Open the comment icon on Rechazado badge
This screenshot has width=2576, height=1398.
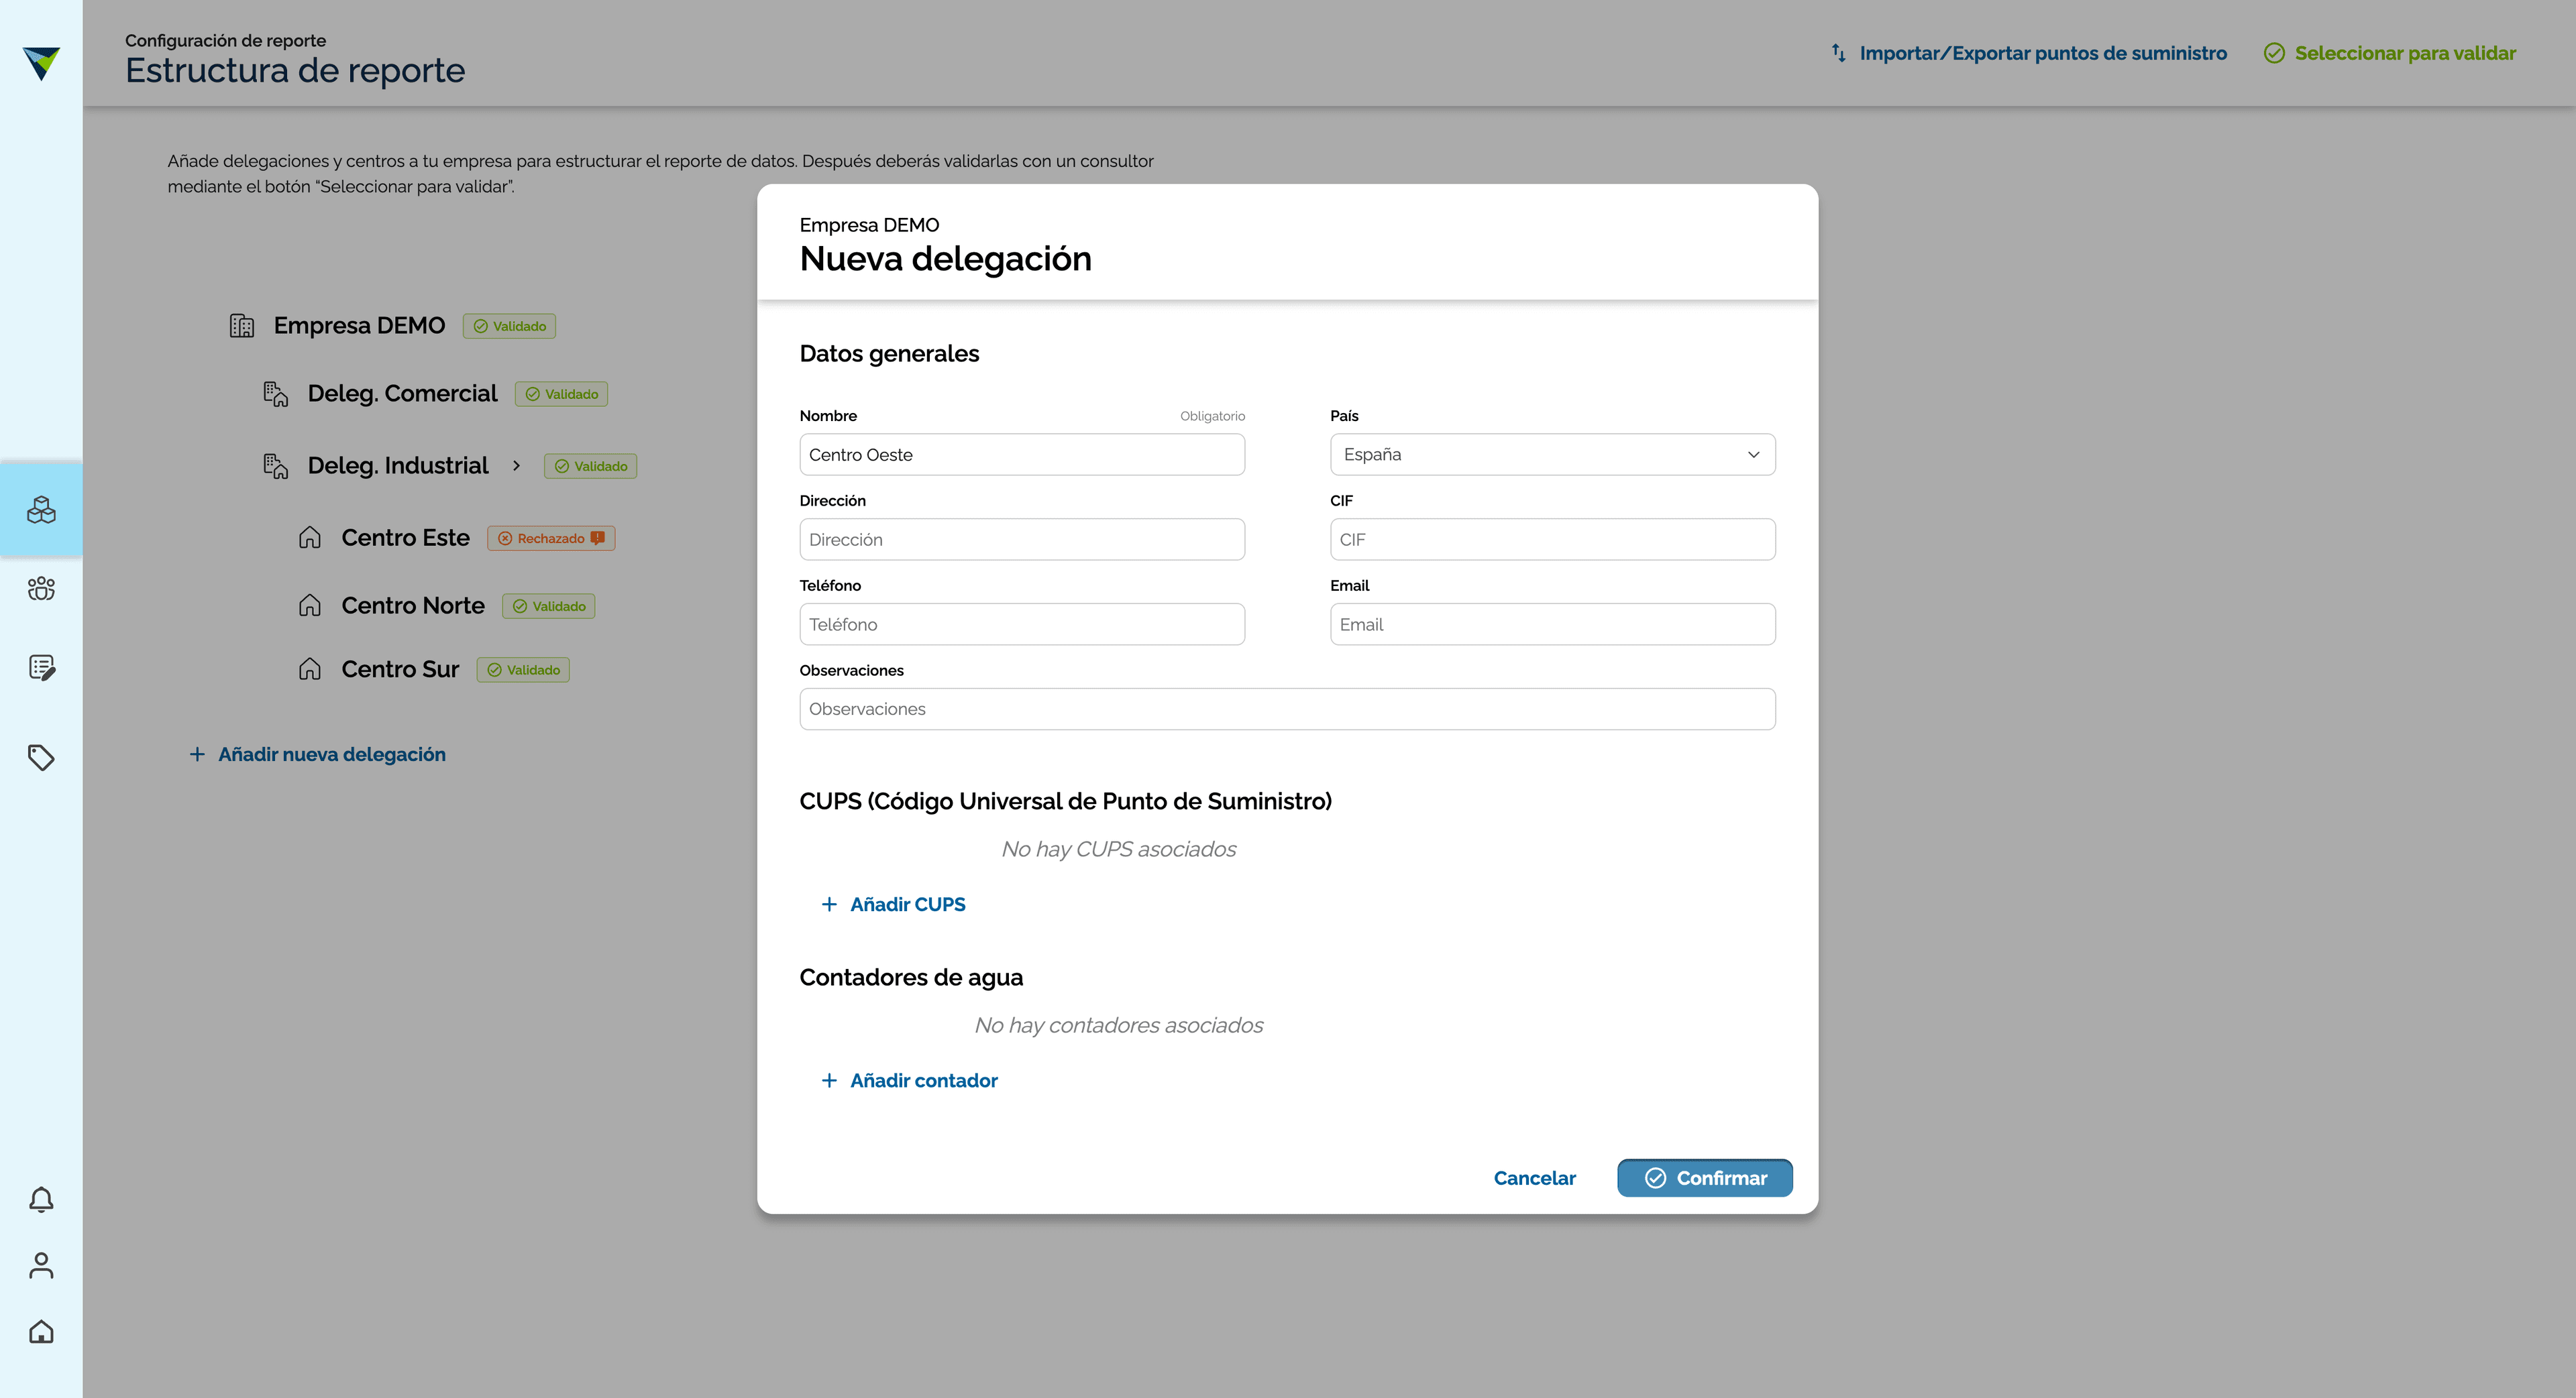[x=598, y=538]
